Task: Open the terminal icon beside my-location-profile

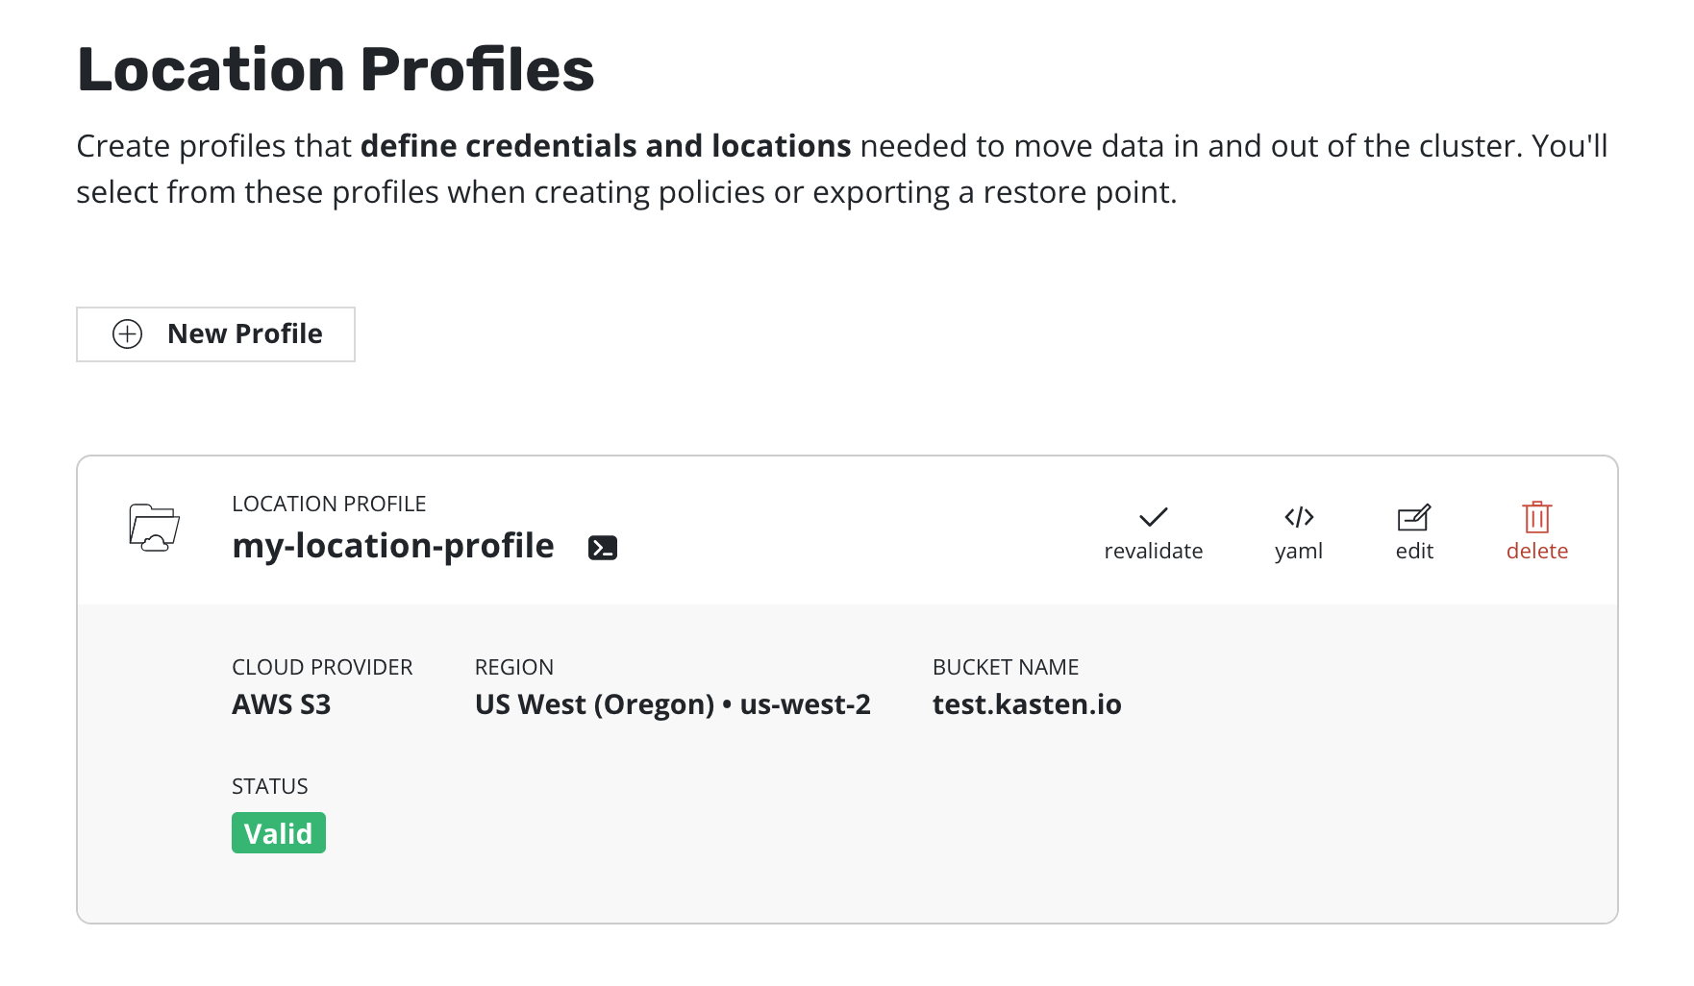Action: pos(603,548)
